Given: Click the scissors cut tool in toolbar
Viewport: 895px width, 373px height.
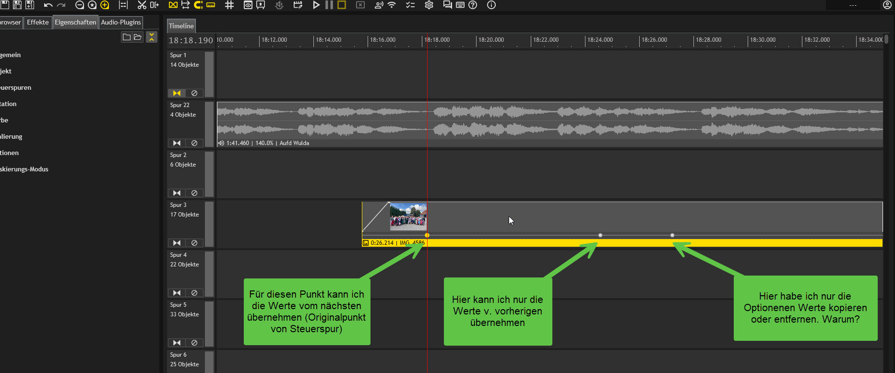Looking at the screenshot, I should [x=142, y=5].
